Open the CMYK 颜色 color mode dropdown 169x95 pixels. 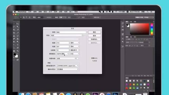point(62,54)
